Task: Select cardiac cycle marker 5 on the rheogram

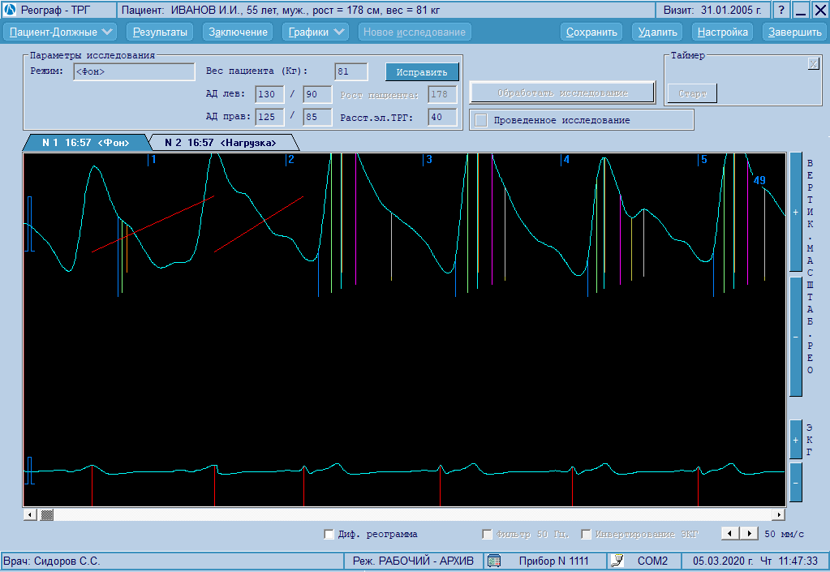Action: click(x=703, y=159)
